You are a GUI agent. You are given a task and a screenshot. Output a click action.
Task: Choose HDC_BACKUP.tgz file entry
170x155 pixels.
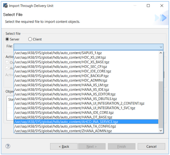point(86,76)
